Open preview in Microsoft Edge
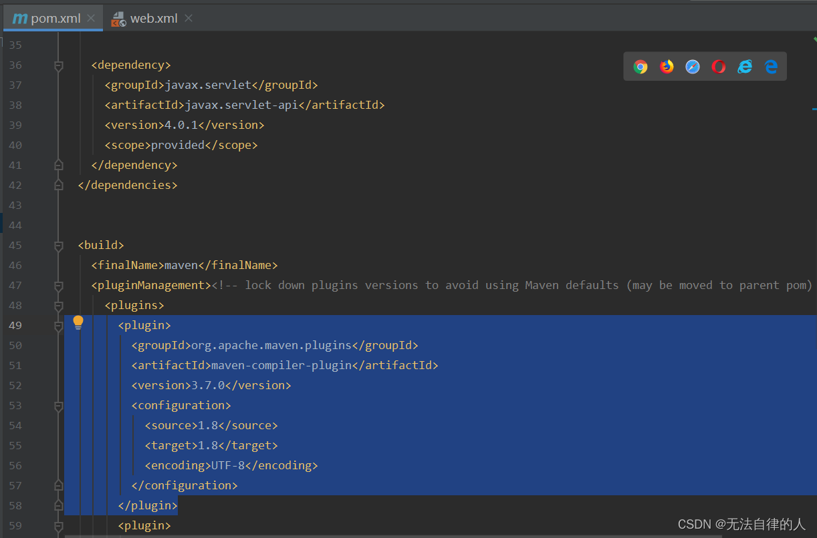This screenshot has height=538, width=817. coord(770,66)
